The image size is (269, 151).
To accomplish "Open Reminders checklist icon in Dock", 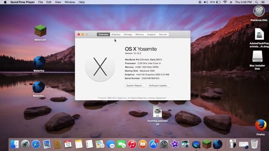I will point(89,144).
